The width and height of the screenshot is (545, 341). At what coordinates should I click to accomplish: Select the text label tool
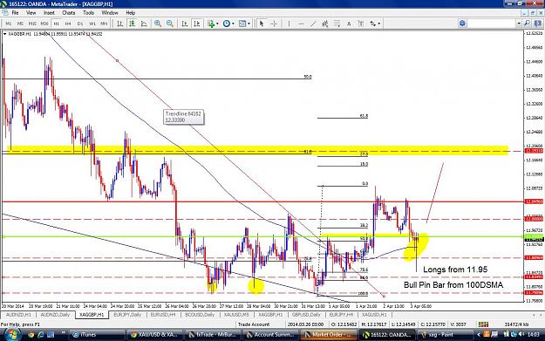coord(361,24)
